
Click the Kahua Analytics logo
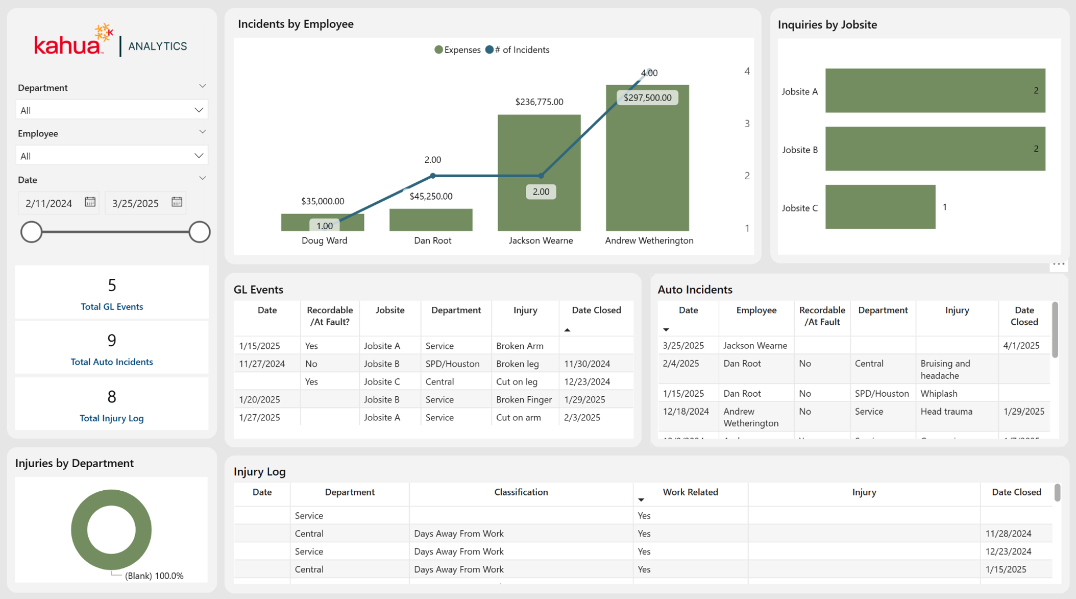point(111,40)
